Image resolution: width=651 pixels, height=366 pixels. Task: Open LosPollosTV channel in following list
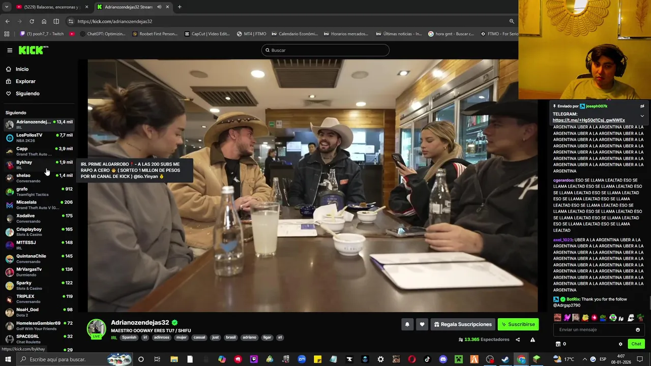coord(39,138)
